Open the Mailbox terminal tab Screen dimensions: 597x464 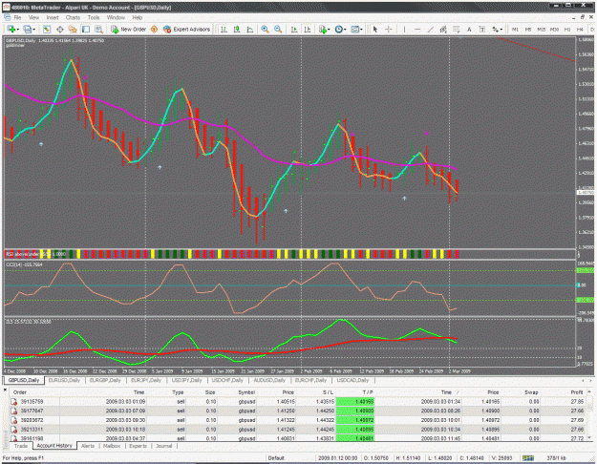pos(112,446)
